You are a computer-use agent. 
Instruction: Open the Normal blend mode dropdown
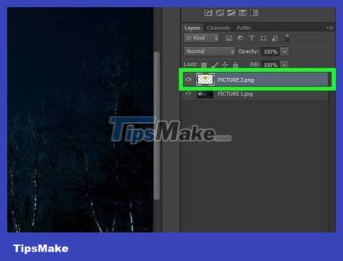click(209, 51)
